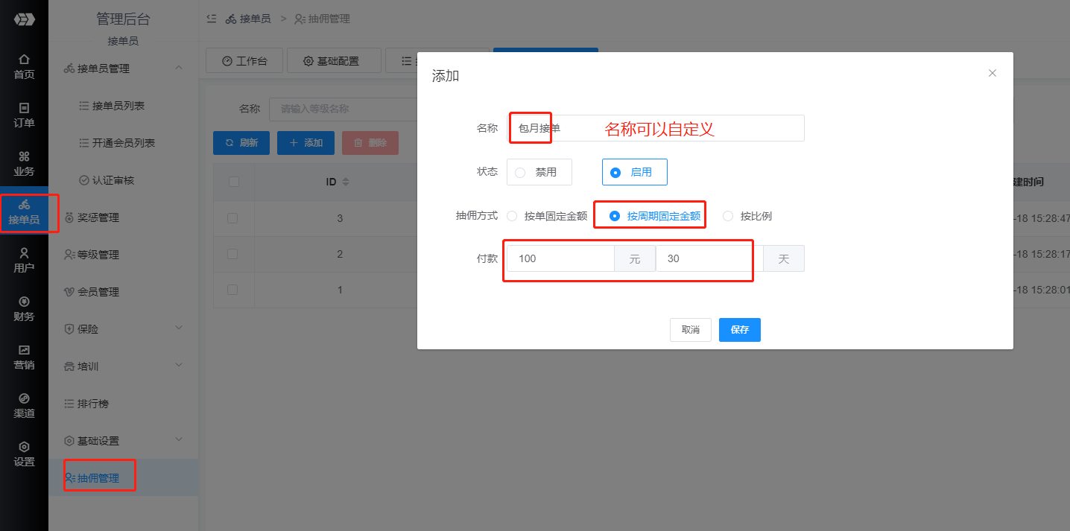
Task: Open the 财务 finance icon
Action: click(x=24, y=308)
